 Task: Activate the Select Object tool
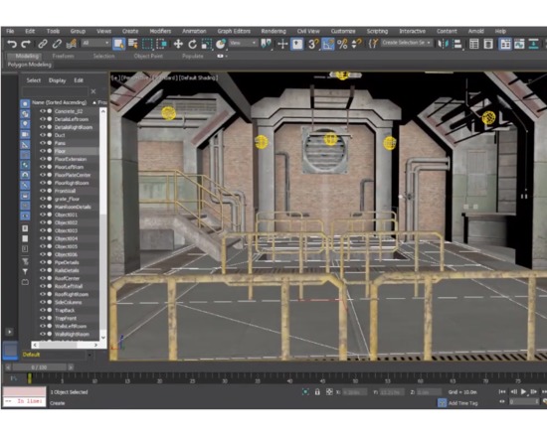[118, 44]
